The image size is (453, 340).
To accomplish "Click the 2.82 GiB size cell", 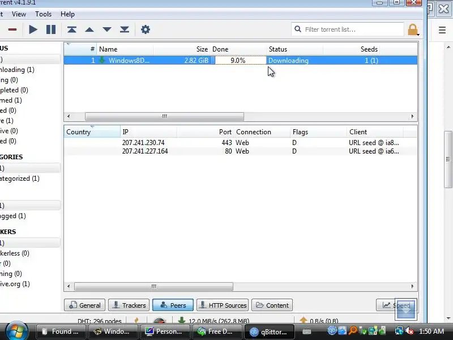I will 196,61.
